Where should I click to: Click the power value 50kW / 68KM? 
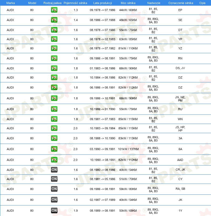click(128, 211)
